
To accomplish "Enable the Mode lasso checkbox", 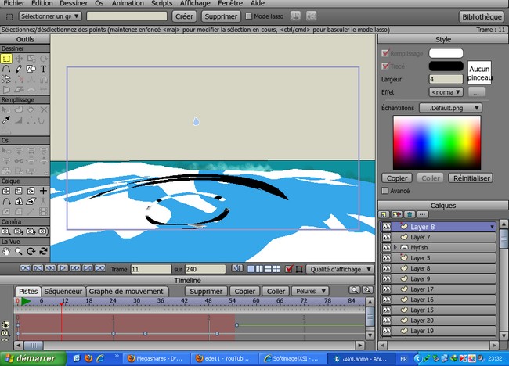I will coord(249,16).
